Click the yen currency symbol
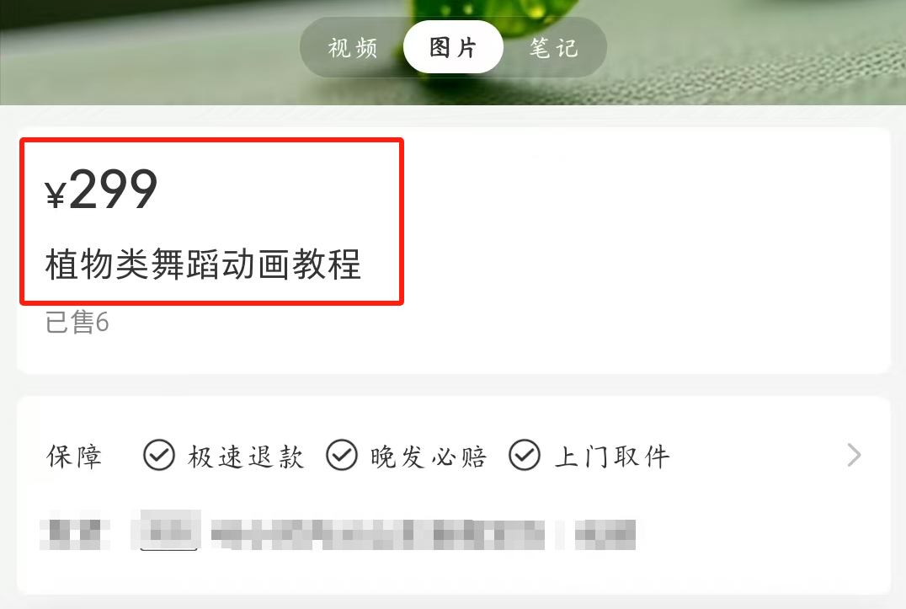The width and height of the screenshot is (906, 609). [x=55, y=194]
